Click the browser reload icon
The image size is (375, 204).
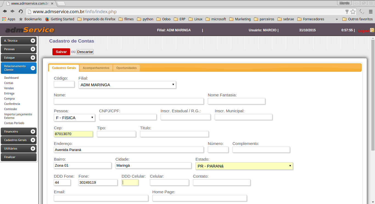(x=21, y=11)
